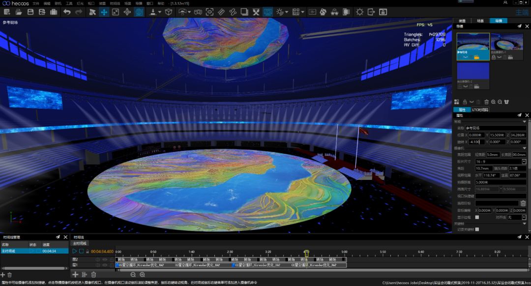The height and width of the screenshot is (286, 531).
Task: Click the ruler measurement tool icon
Action: [221, 12]
